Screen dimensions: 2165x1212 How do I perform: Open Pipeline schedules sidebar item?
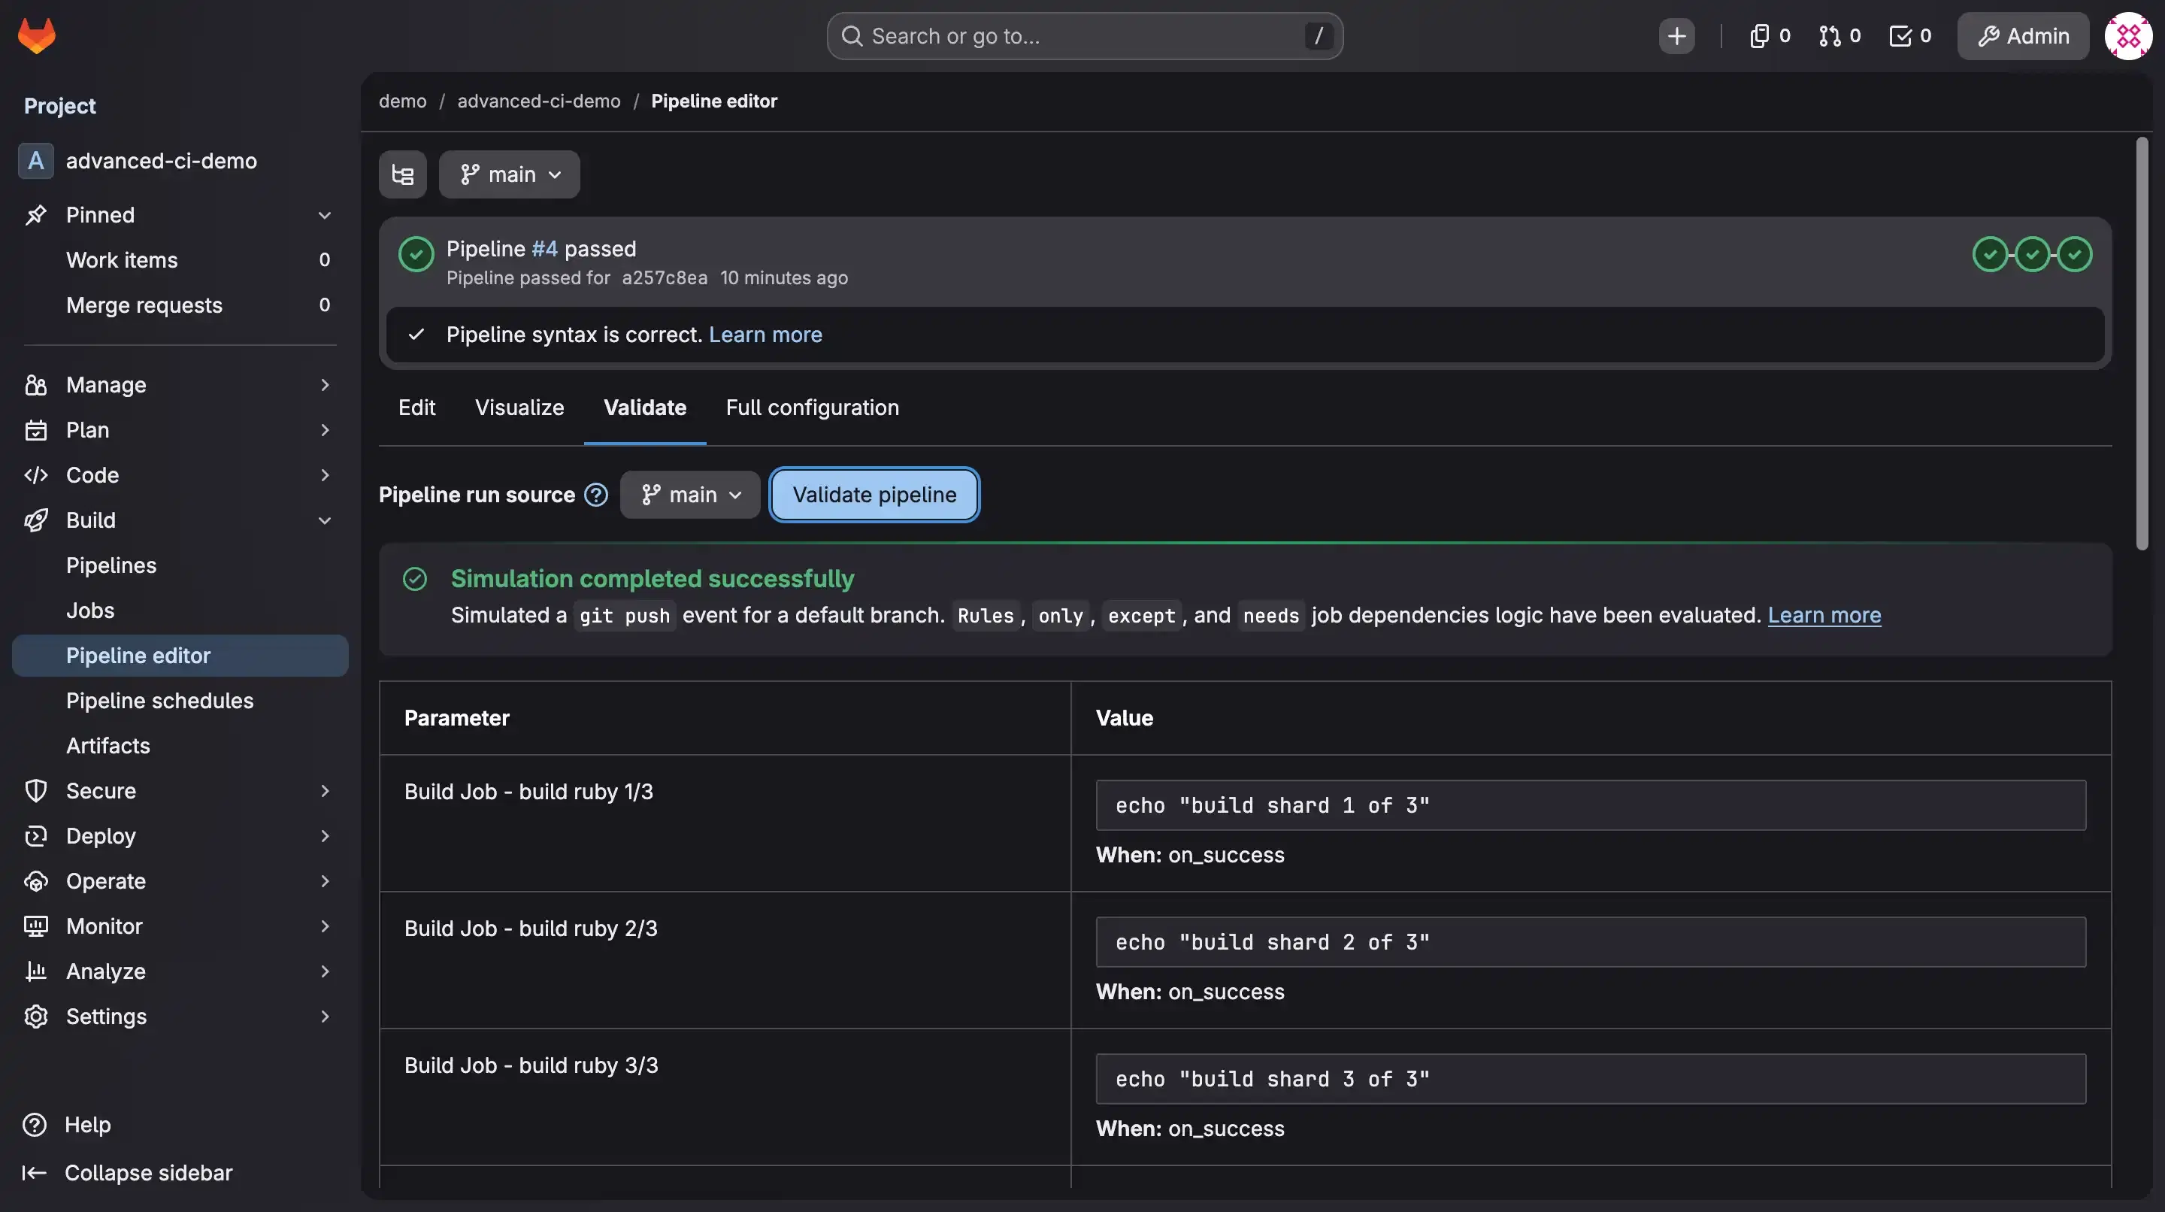180,701
